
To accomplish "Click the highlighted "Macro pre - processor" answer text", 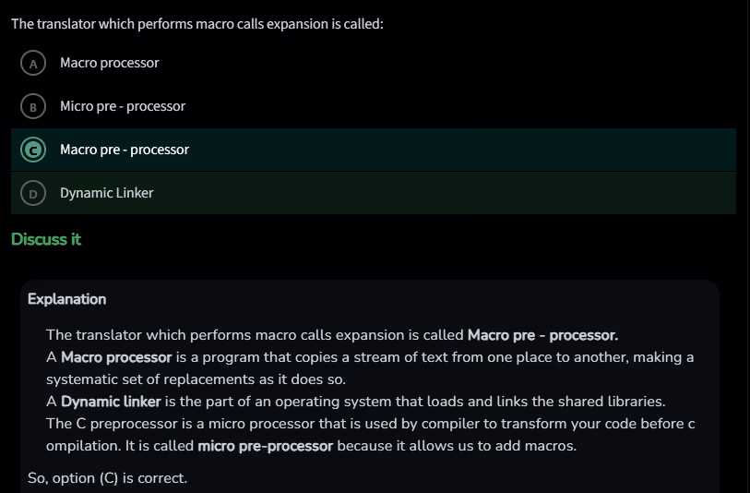I will [125, 150].
